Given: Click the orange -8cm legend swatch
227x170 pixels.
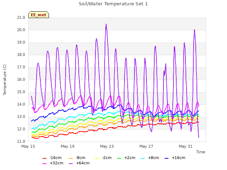Looking at the screenshot, I should pos(71,158).
